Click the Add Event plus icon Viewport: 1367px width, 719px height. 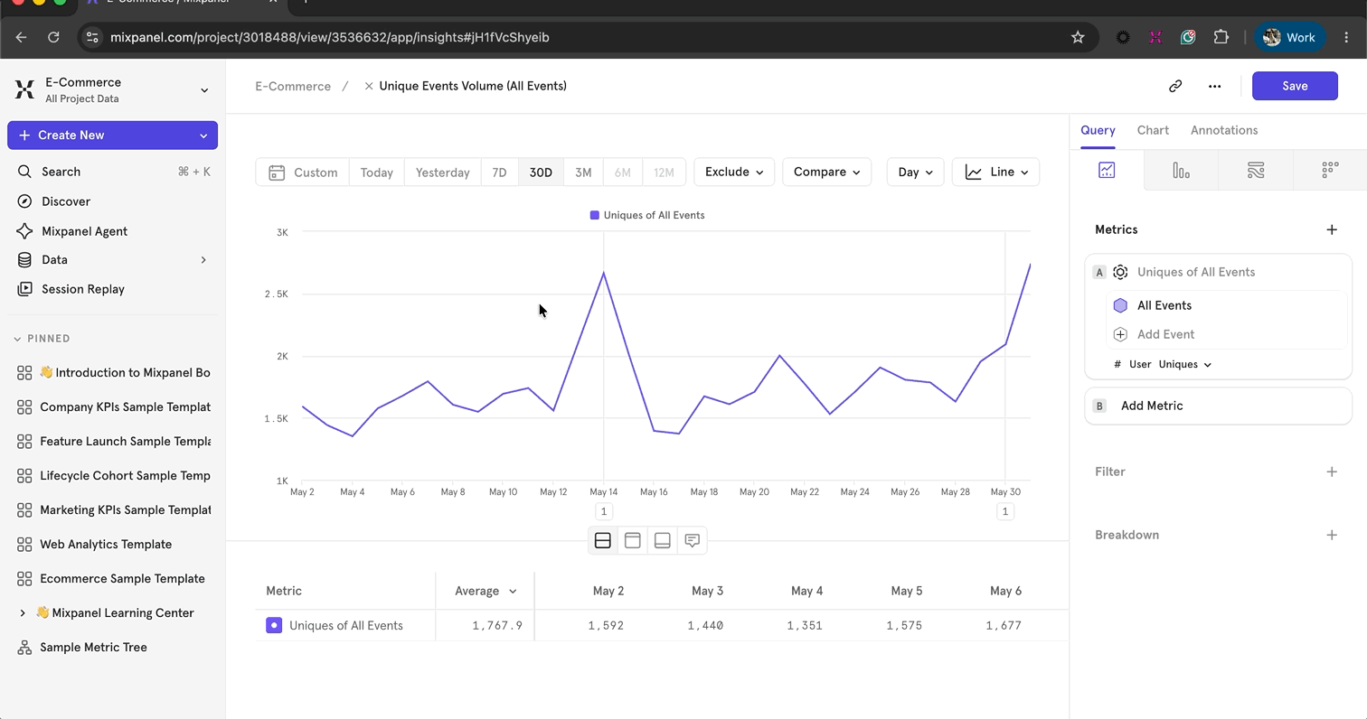[x=1120, y=334]
